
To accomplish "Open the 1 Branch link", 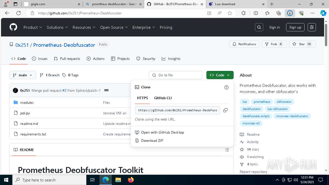I will [50, 75].
